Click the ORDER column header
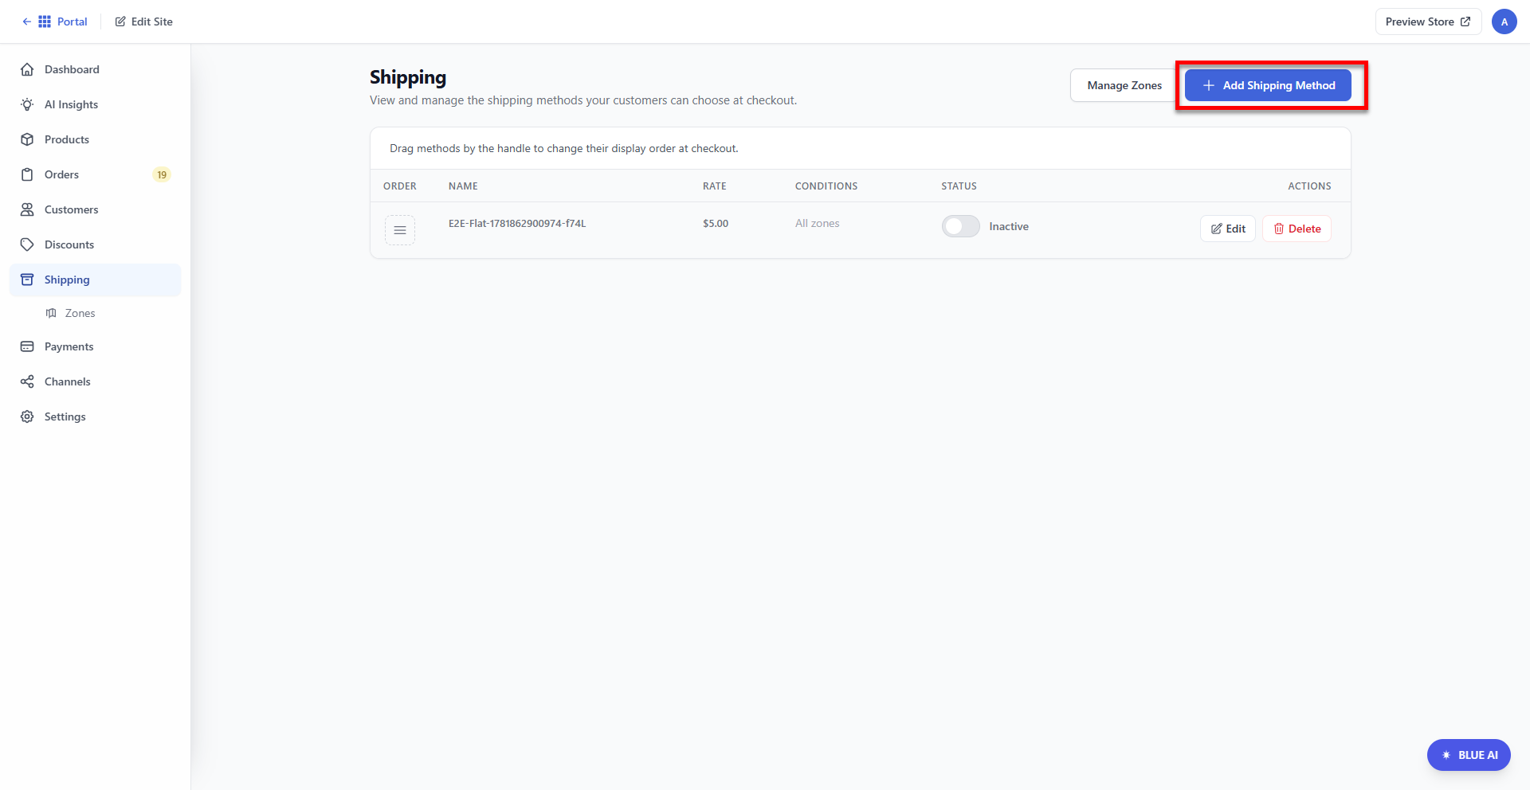This screenshot has height=790, width=1530. [x=400, y=186]
